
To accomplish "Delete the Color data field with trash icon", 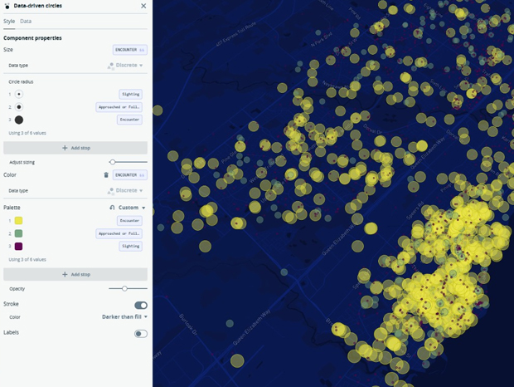I will [106, 175].
